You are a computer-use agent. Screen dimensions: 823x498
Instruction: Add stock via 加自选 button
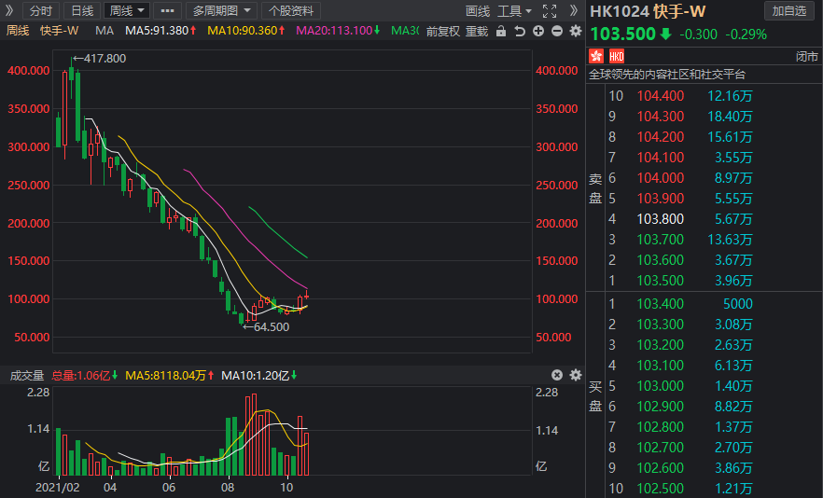[x=788, y=11]
